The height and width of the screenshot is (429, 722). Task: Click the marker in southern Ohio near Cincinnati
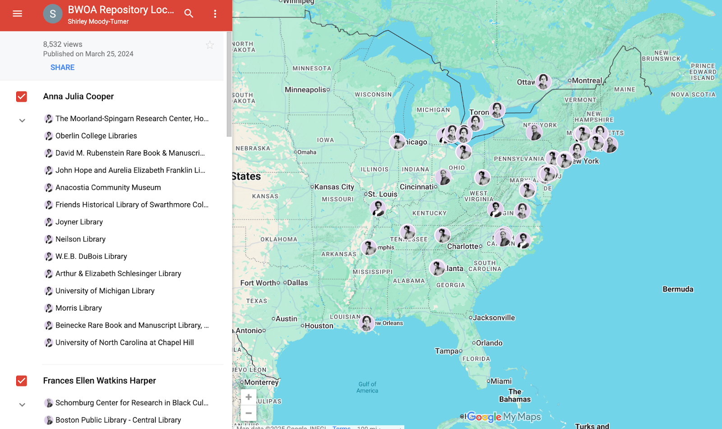[x=443, y=177]
